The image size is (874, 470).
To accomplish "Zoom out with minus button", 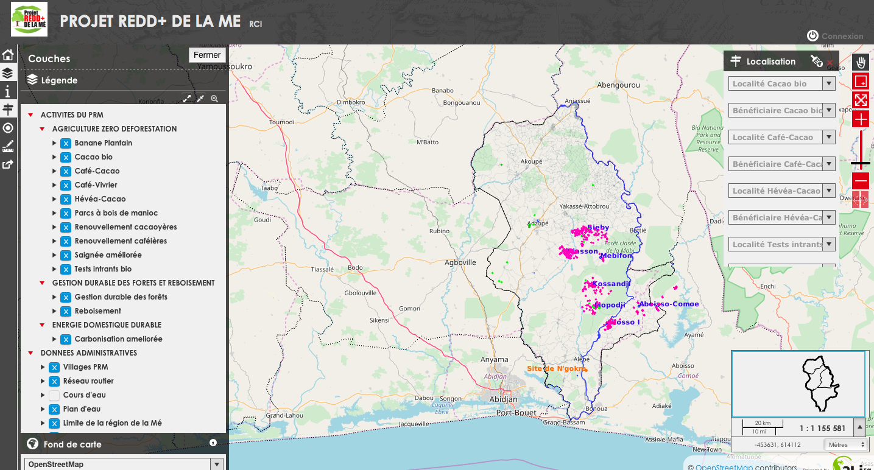I will (861, 181).
